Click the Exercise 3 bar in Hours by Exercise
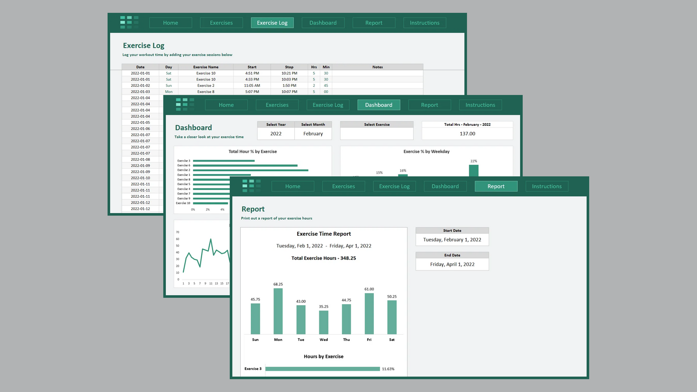 coord(322,369)
